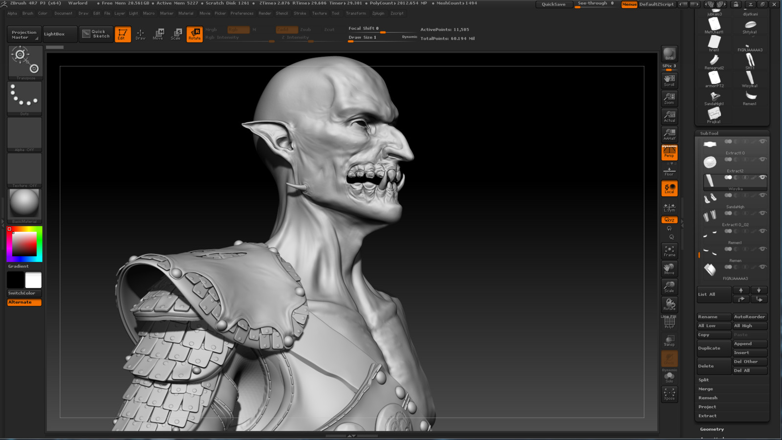Toggle L.Sym local symmetry
This screenshot has width=782, height=440.
669,207
